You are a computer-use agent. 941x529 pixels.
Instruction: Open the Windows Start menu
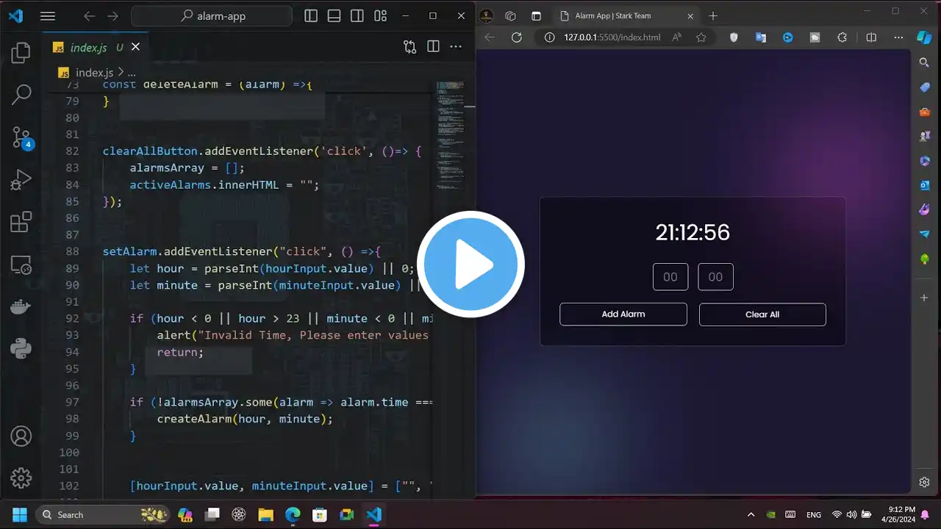[19, 514]
